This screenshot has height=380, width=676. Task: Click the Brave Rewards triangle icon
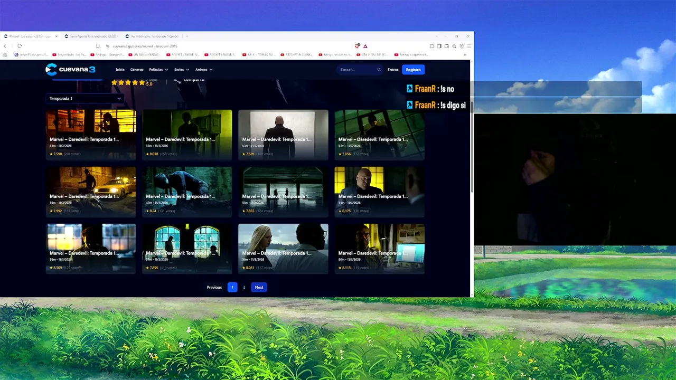click(365, 46)
